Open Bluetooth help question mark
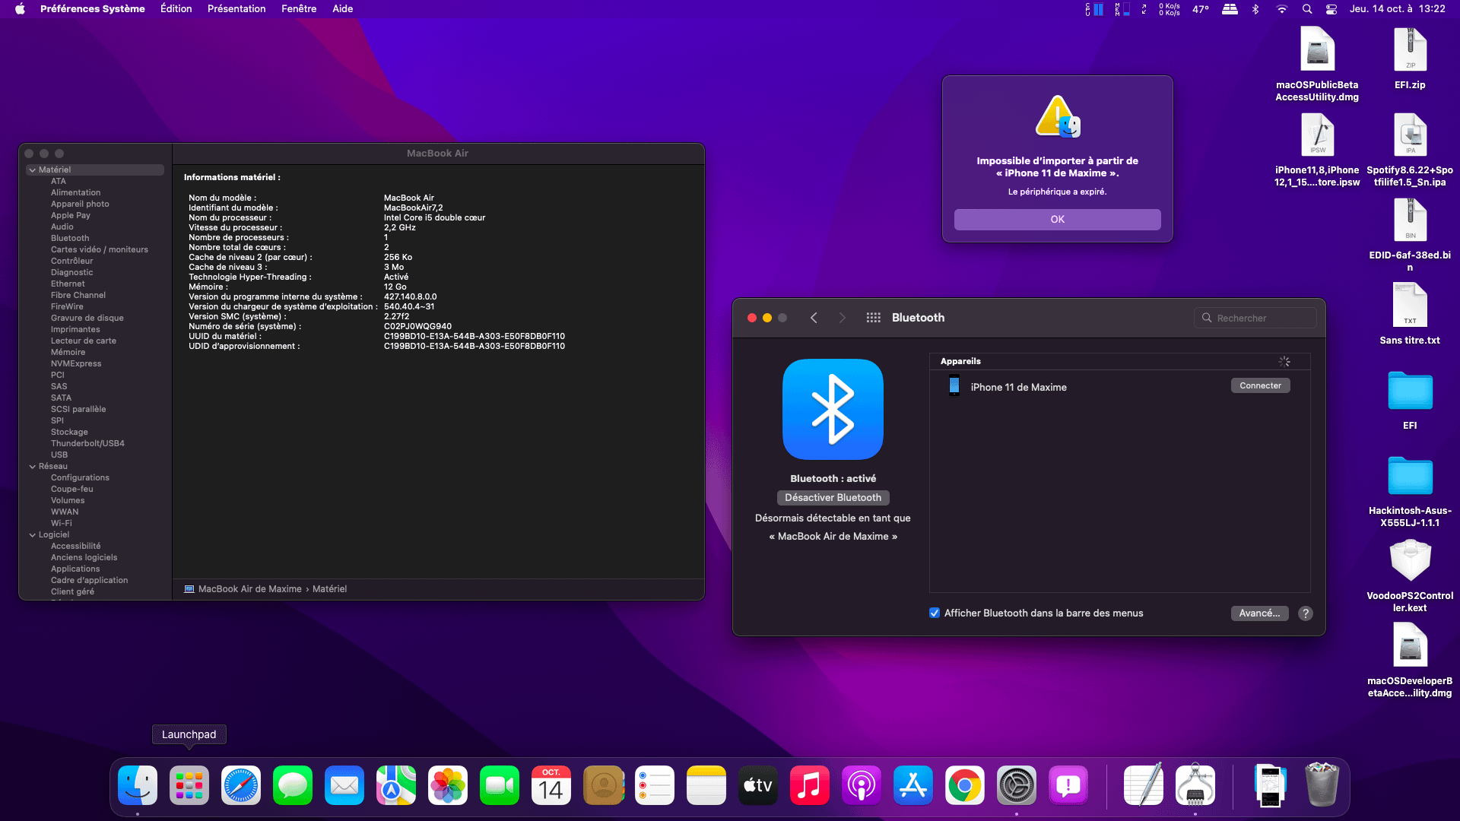Screen dimensions: 1460x821 click(x=1306, y=613)
